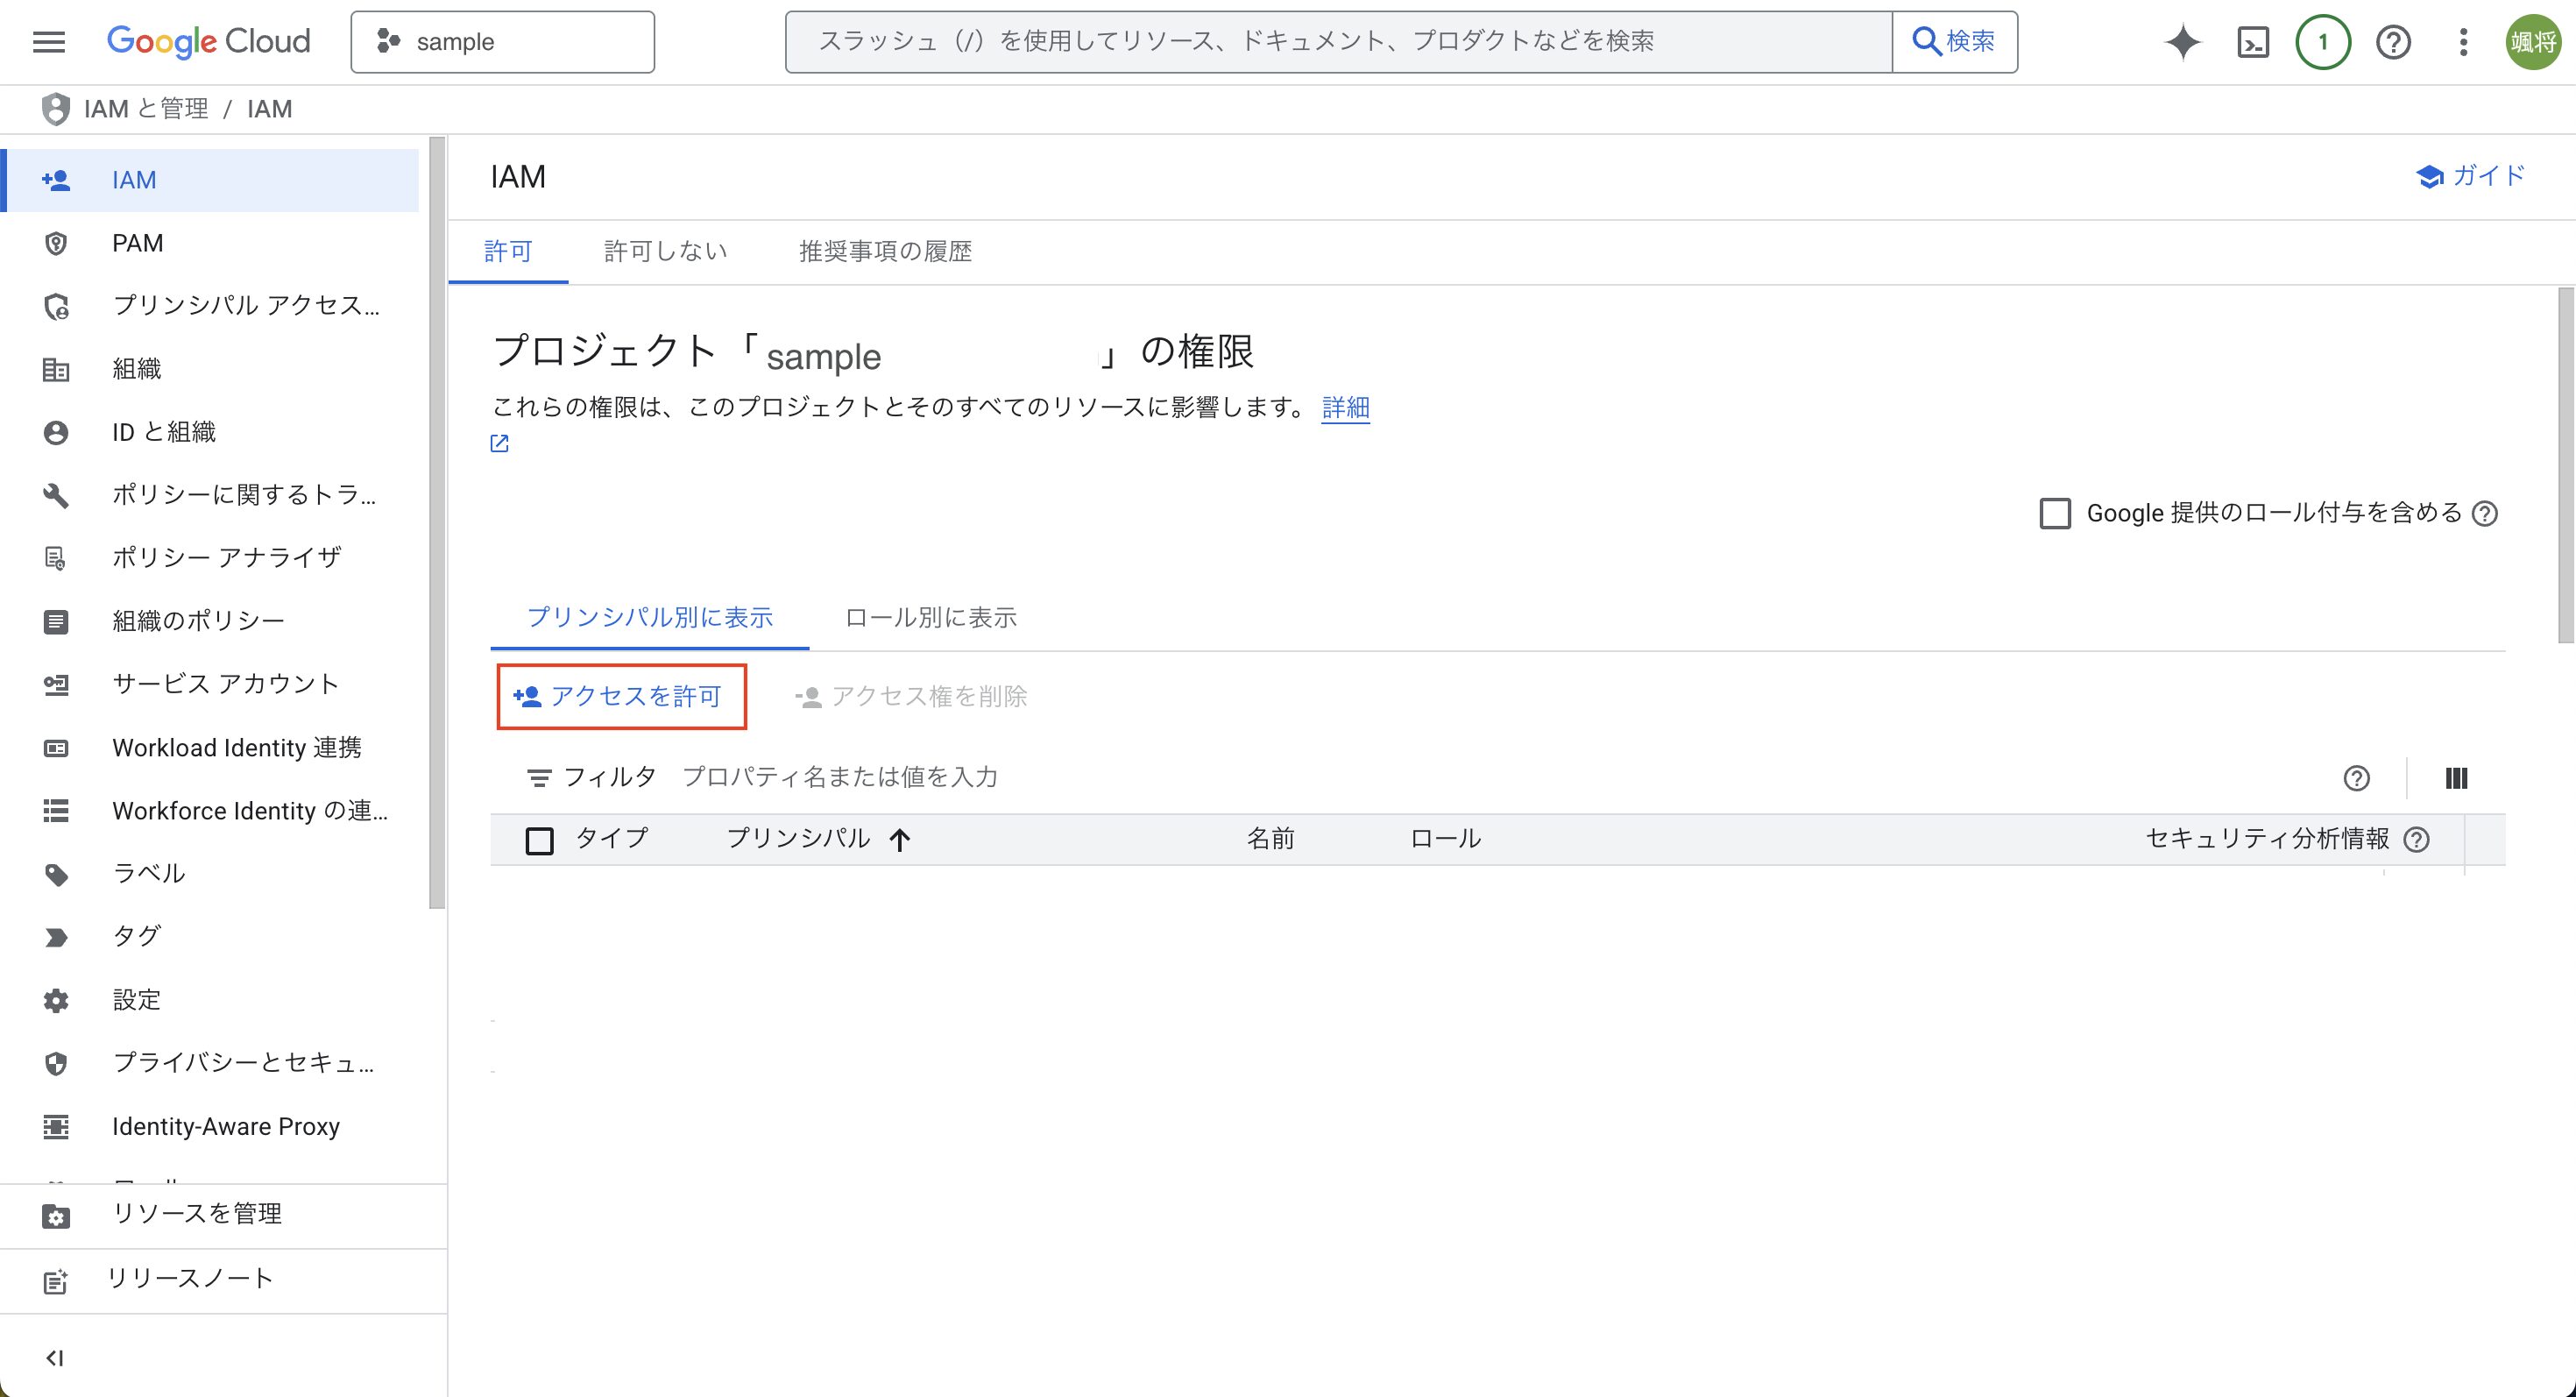Click アクセス権を削除 remove access button
The width and height of the screenshot is (2576, 1397).
(x=912, y=697)
